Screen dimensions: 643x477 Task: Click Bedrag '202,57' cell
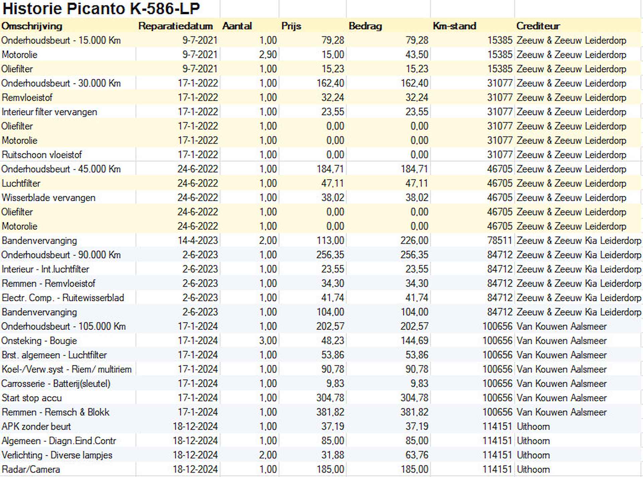pos(415,327)
